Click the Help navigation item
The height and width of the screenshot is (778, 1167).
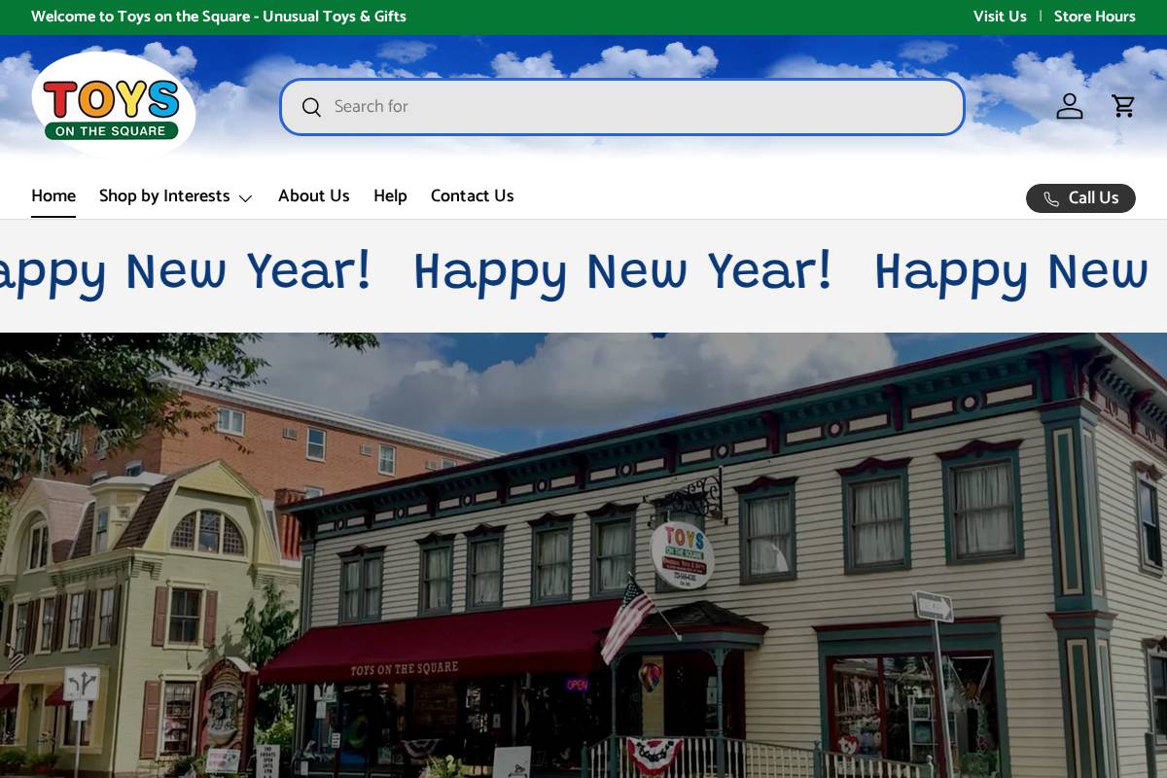tap(390, 195)
